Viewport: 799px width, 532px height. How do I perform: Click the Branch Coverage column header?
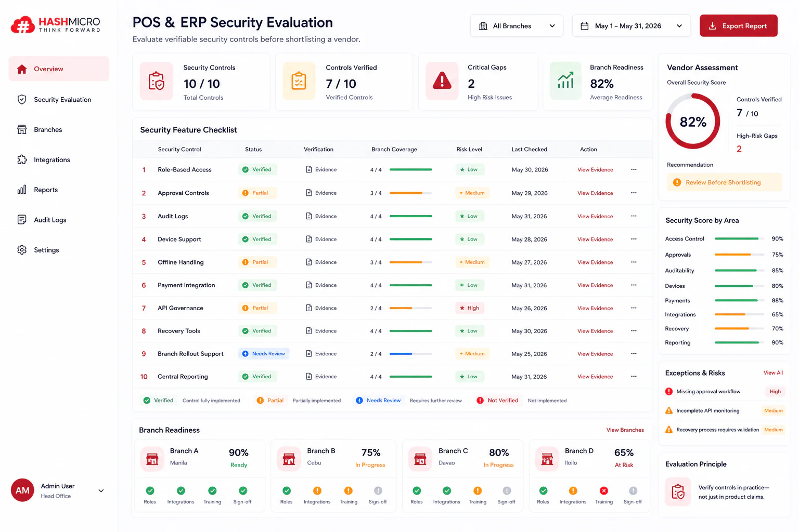(394, 150)
